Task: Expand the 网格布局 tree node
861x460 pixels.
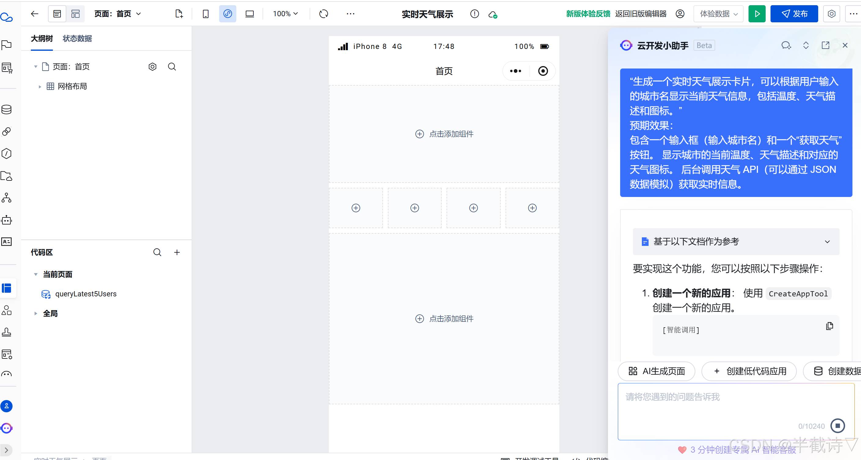Action: point(40,87)
